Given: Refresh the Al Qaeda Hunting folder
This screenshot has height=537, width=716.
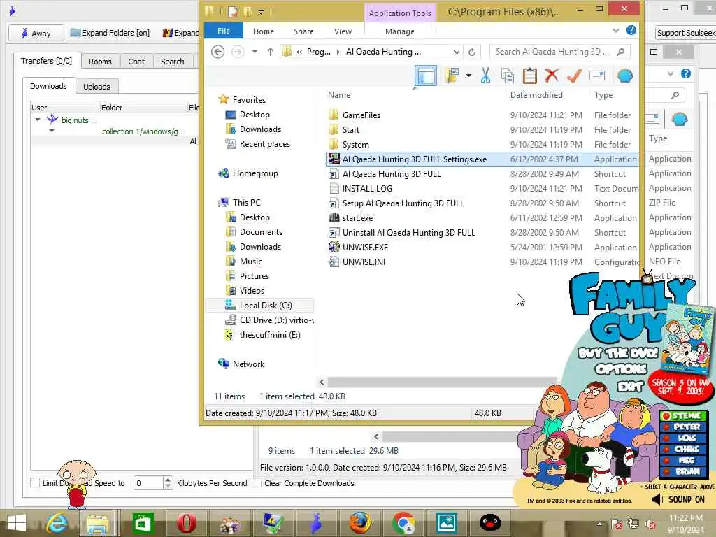Looking at the screenshot, I should click(472, 52).
